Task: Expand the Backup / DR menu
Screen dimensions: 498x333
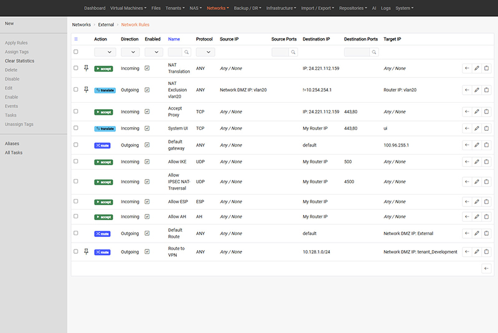Action: pyautogui.click(x=247, y=8)
